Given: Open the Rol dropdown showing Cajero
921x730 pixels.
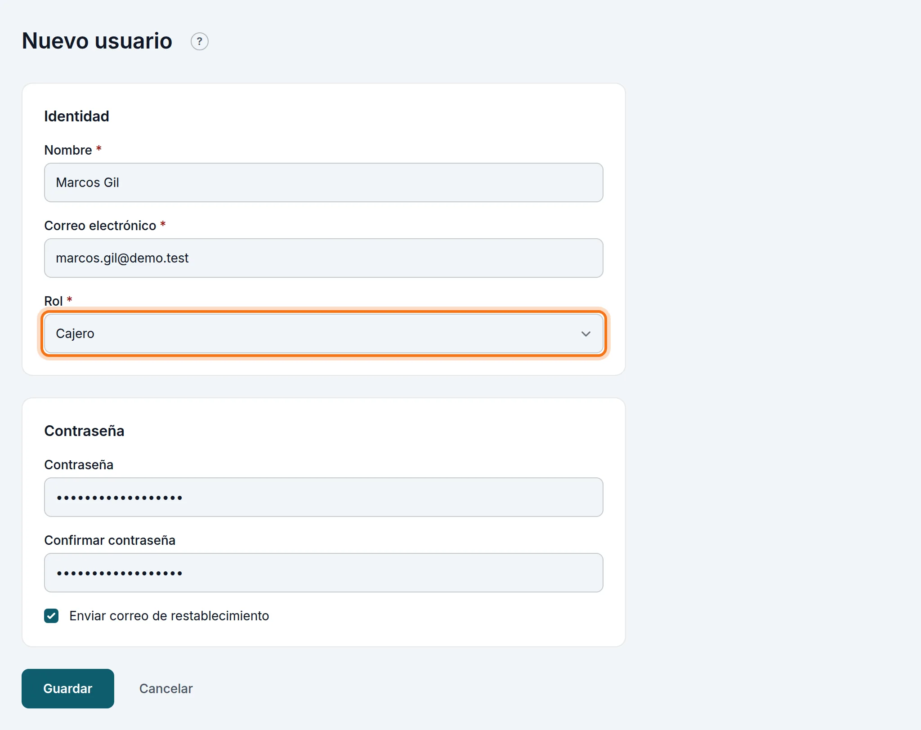Looking at the screenshot, I should [x=323, y=334].
